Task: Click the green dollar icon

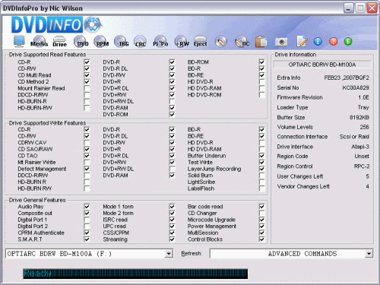Action: point(348,41)
